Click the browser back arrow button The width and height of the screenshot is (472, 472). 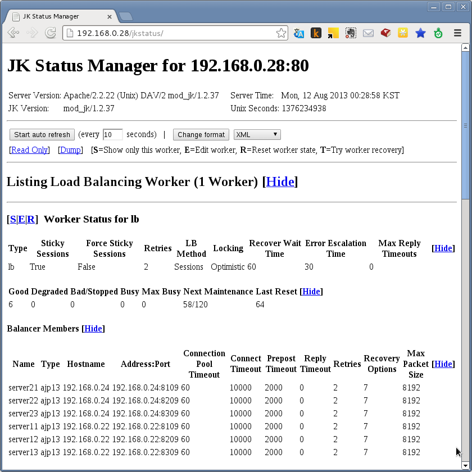click(13, 33)
